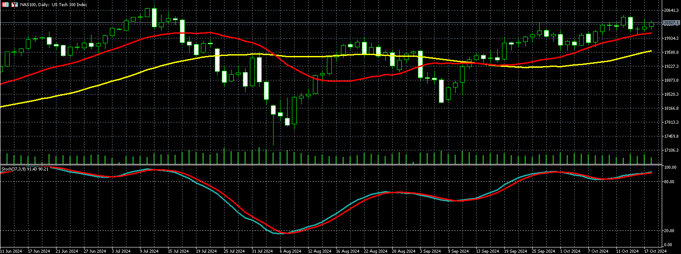Select the current price tag 20327.1
681x254 pixels.
671,22
